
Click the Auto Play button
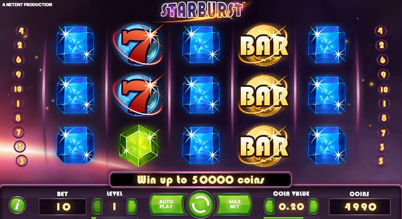(167, 204)
